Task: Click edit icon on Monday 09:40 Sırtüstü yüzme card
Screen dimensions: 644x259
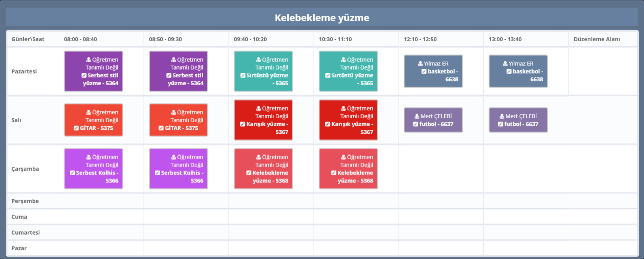Action: tap(243, 75)
